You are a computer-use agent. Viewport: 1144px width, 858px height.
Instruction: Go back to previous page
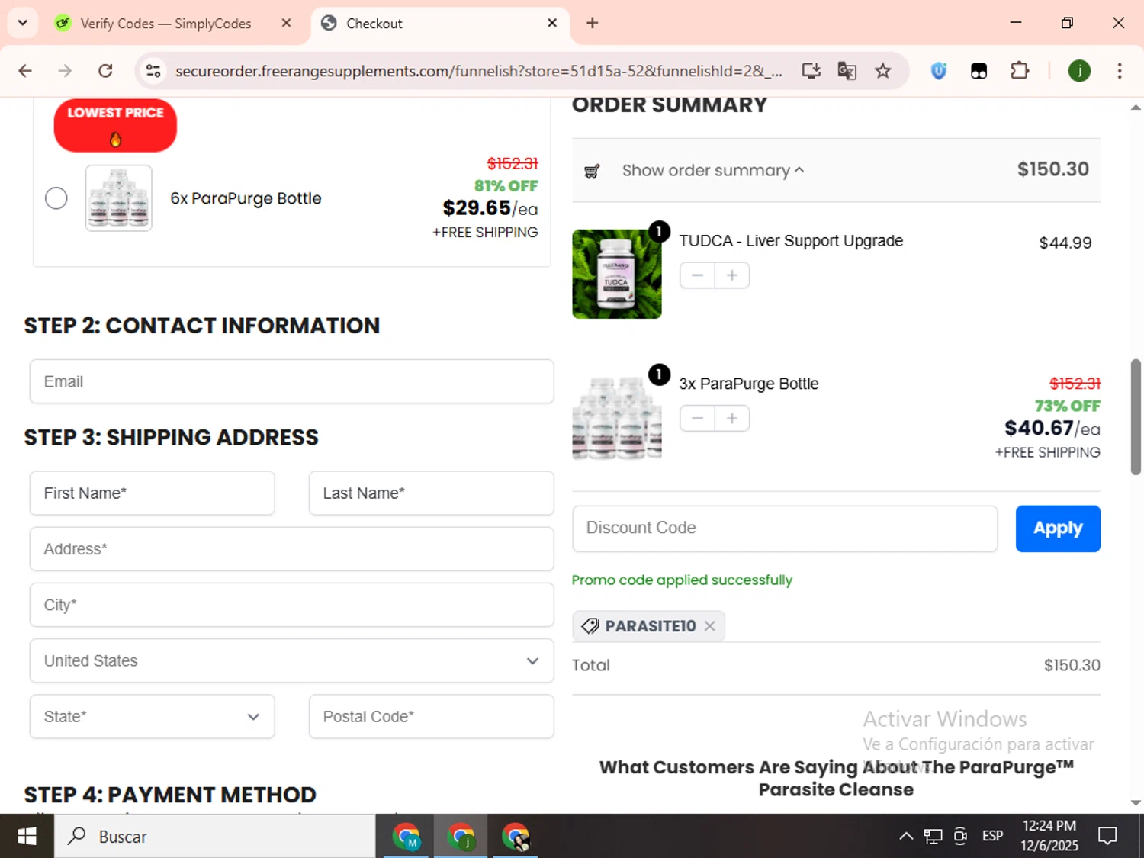click(25, 71)
